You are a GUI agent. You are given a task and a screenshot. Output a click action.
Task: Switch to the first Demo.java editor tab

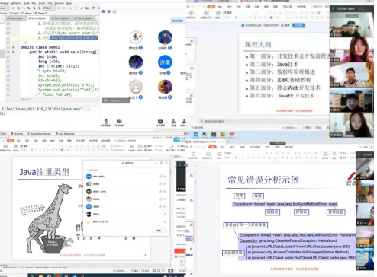pyautogui.click(x=15, y=18)
